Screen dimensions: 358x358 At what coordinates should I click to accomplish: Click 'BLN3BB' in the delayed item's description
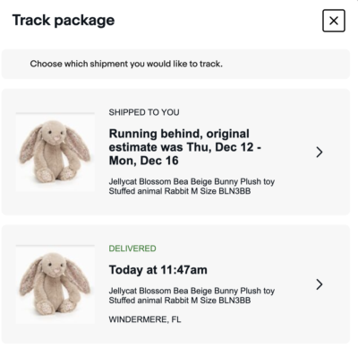point(234,191)
